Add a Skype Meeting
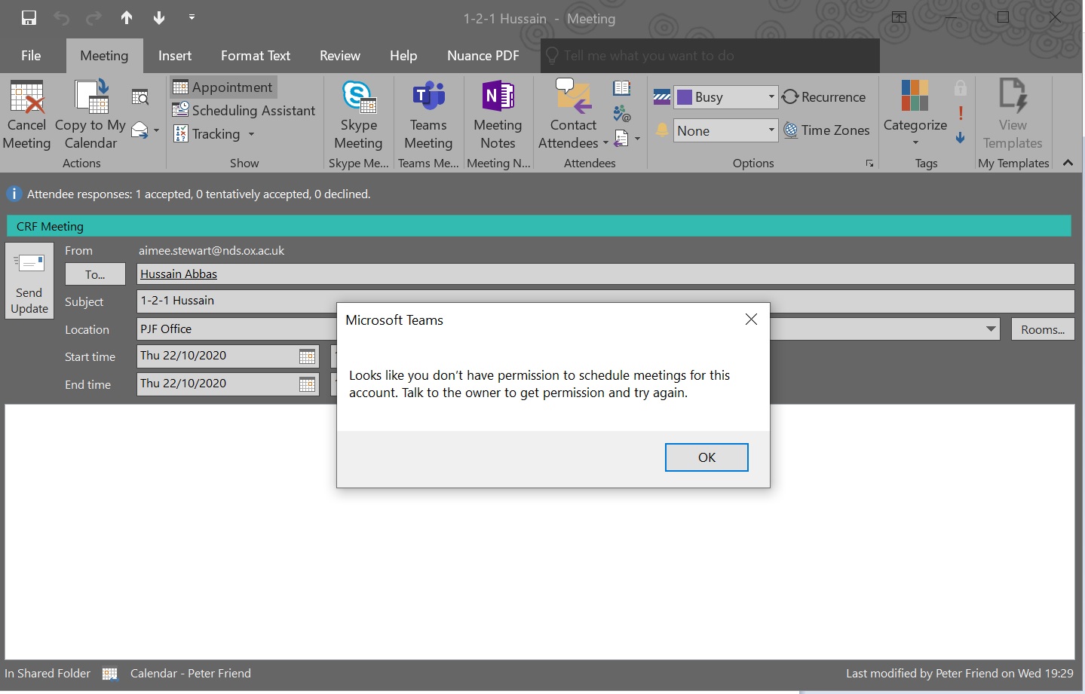The image size is (1085, 694). pyautogui.click(x=358, y=115)
